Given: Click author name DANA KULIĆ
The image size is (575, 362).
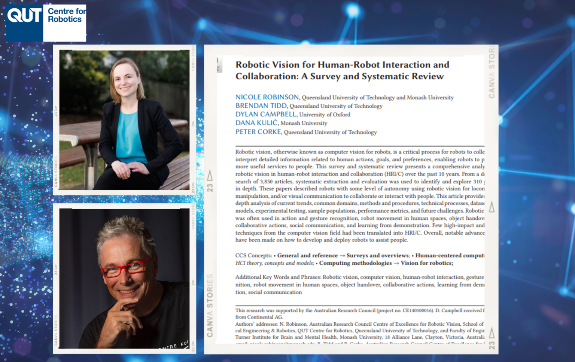Looking at the screenshot, I should point(257,123).
